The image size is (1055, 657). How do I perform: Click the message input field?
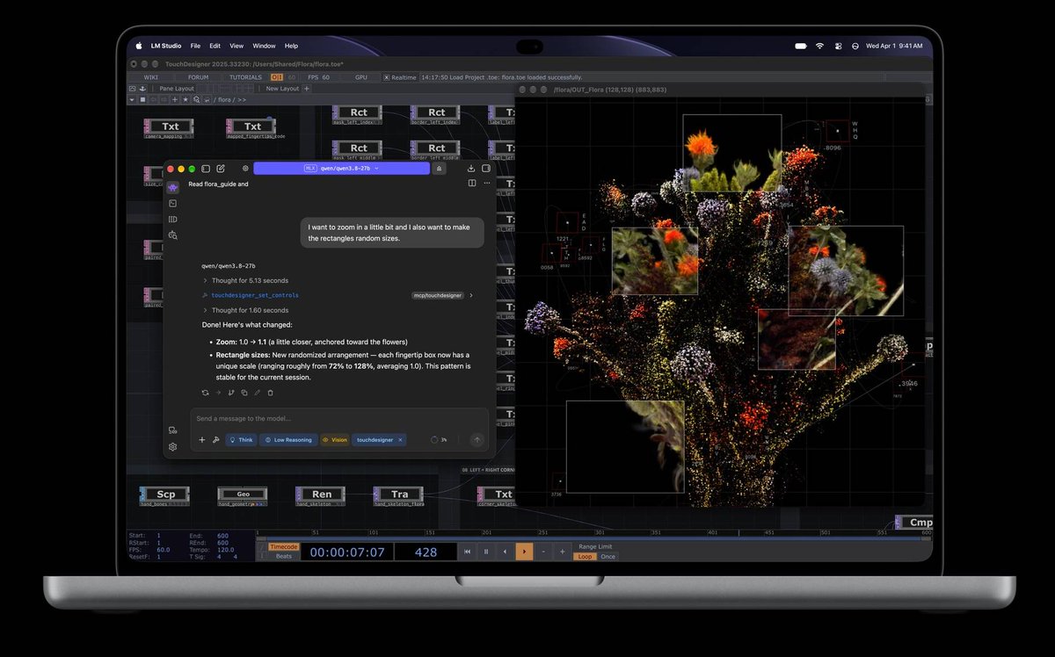(x=339, y=418)
